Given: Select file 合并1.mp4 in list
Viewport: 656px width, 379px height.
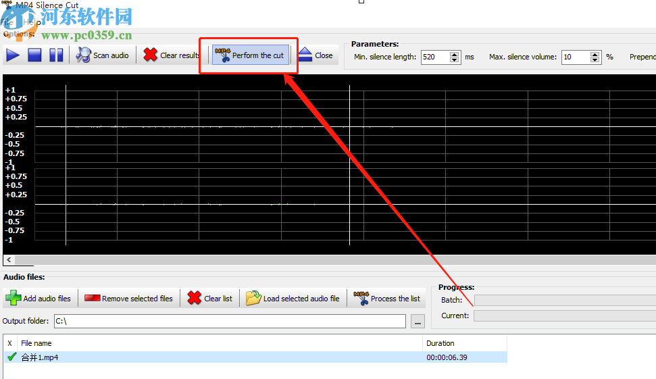Looking at the screenshot, I should click(255, 357).
